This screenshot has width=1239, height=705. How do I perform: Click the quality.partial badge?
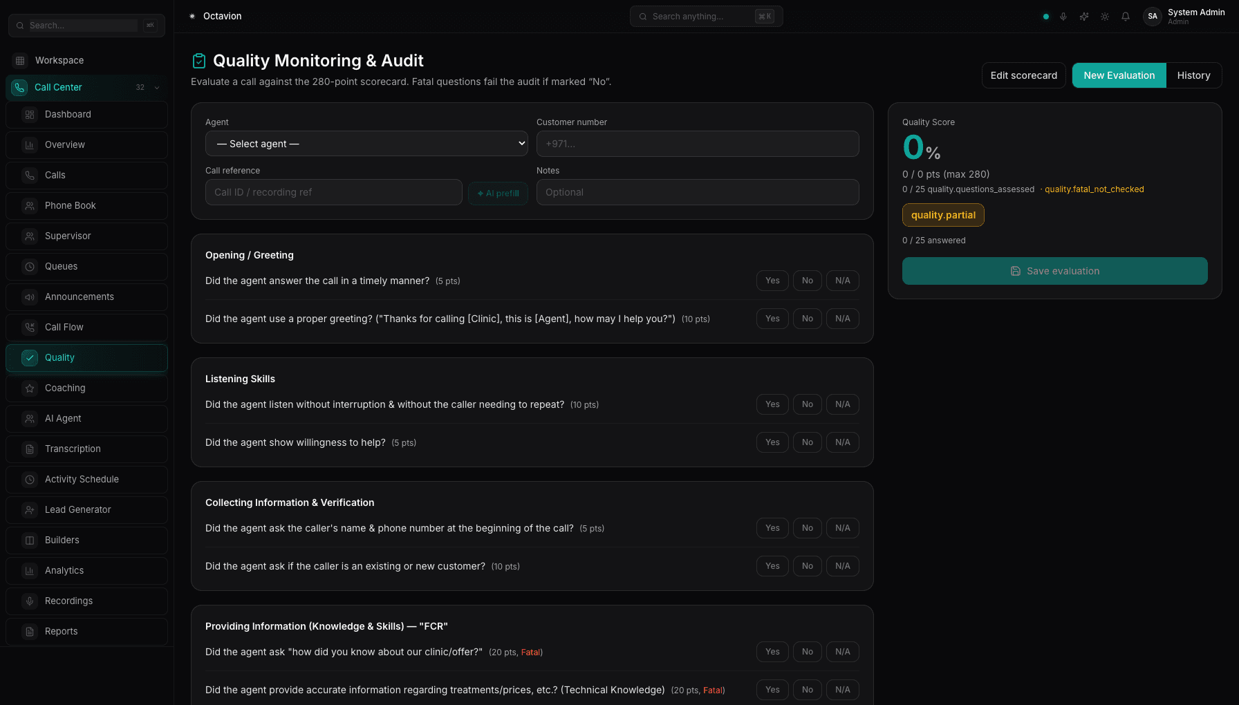(x=943, y=215)
